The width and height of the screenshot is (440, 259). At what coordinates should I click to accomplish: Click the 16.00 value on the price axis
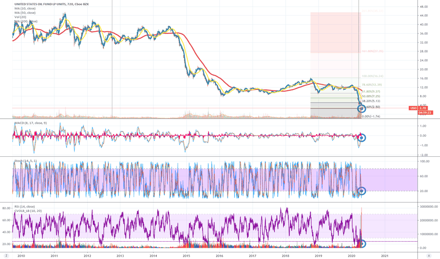point(424,78)
